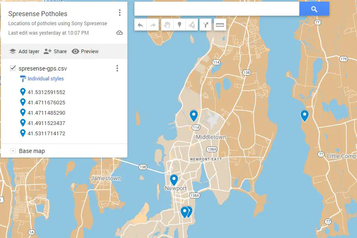Click the front marker south of Newport
The height and width of the screenshot is (238, 357).
[184, 212]
